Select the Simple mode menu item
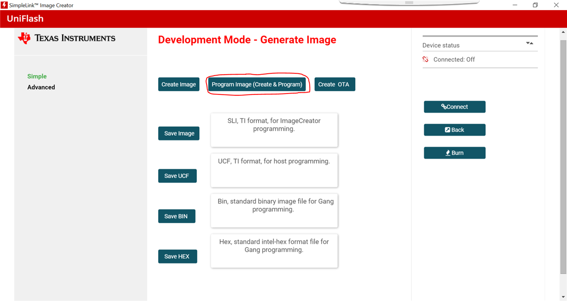The width and height of the screenshot is (567, 301). tap(37, 77)
